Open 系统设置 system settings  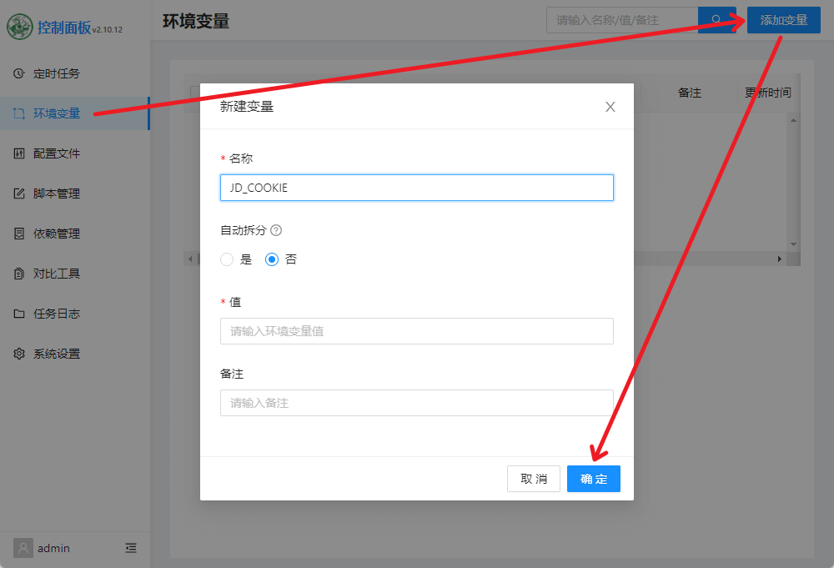tap(56, 354)
